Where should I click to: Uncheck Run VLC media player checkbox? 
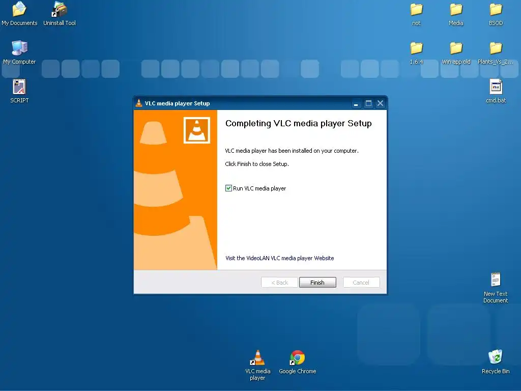click(228, 188)
